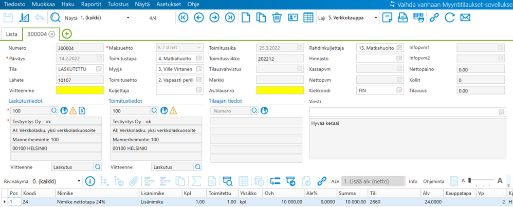Click the trash can delete icon
The image size is (513, 207).
(x=277, y=18)
